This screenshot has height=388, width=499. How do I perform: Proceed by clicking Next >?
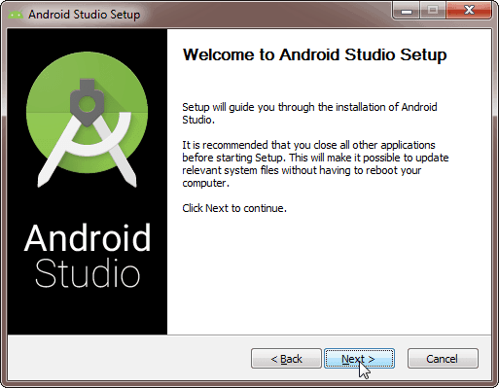[359, 359]
